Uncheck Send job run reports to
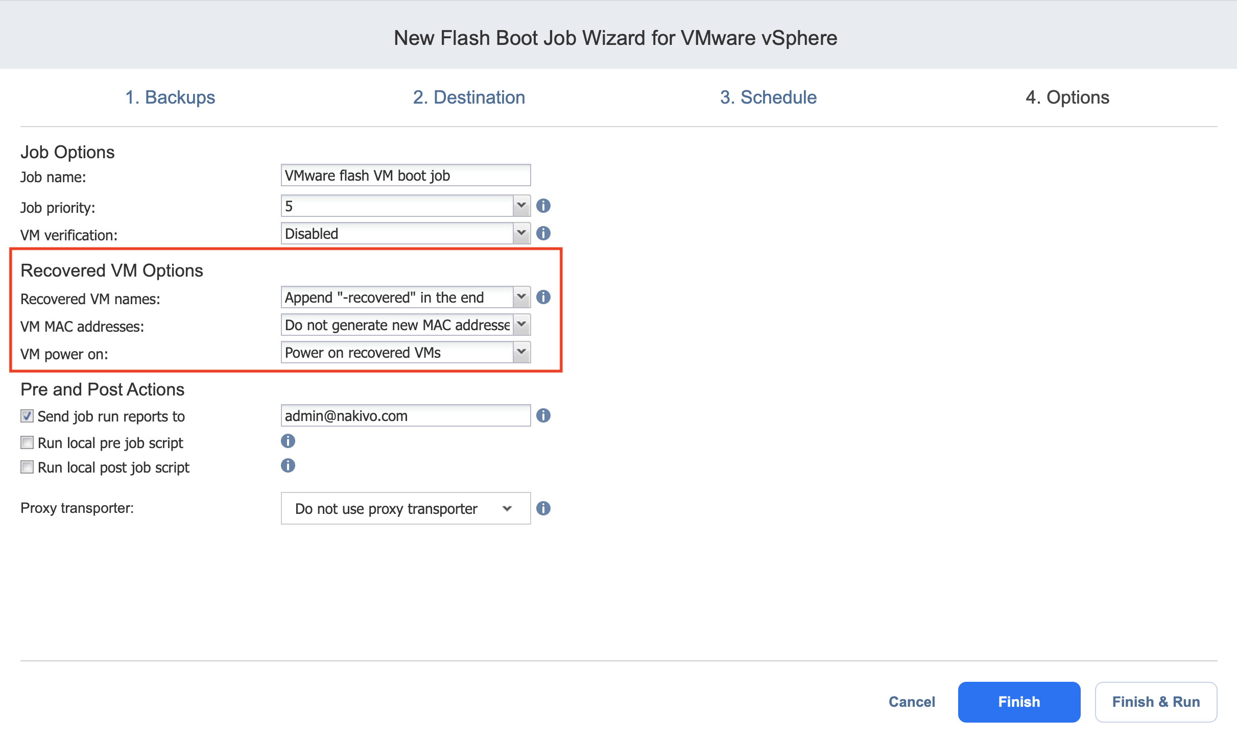 tap(27, 416)
